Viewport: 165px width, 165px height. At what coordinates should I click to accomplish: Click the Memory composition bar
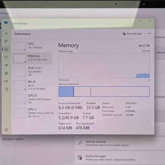[104, 92]
